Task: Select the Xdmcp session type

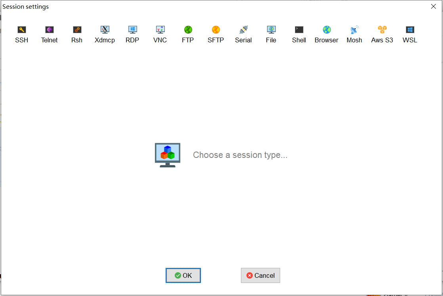Action: [x=105, y=34]
